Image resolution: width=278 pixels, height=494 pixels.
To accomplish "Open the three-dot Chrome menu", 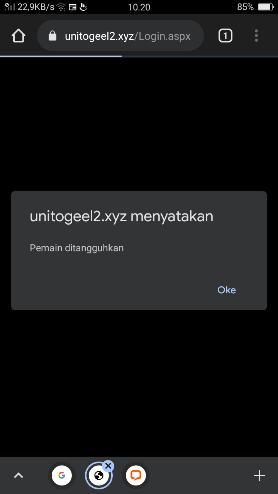I will tap(256, 36).
